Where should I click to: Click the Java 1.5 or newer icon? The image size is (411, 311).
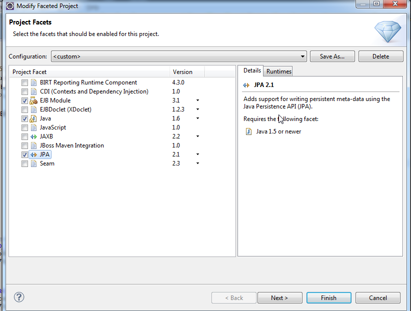[x=248, y=131]
